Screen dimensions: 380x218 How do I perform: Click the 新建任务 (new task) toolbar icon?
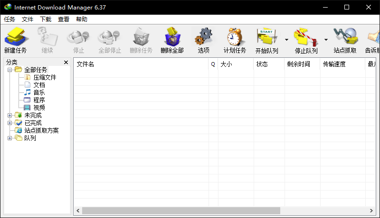pyautogui.click(x=16, y=37)
